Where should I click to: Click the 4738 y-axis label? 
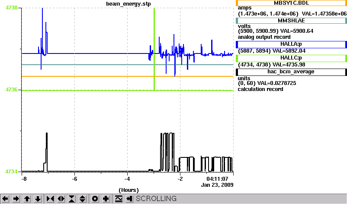pos(11,8)
